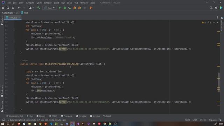
Task: Open the Build menu
Action: pos(56,3)
